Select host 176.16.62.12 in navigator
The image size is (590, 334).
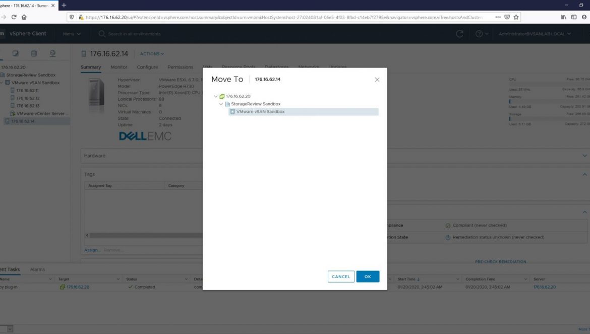coord(27,98)
